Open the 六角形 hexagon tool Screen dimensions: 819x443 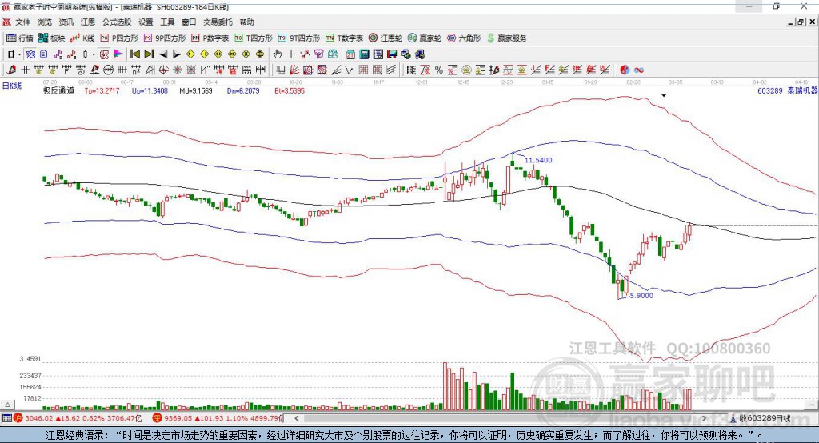pyautogui.click(x=464, y=38)
